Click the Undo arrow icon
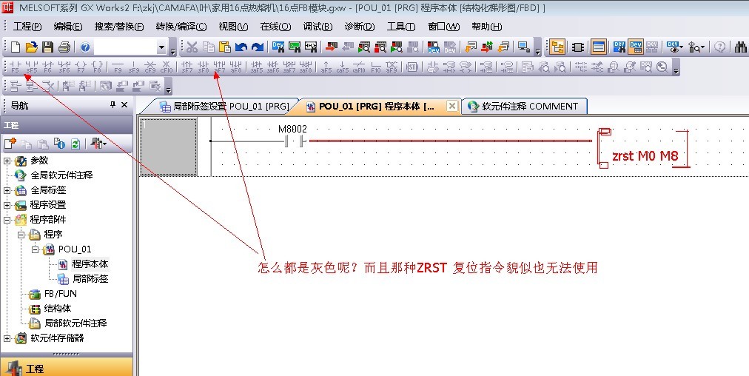 coord(241,47)
